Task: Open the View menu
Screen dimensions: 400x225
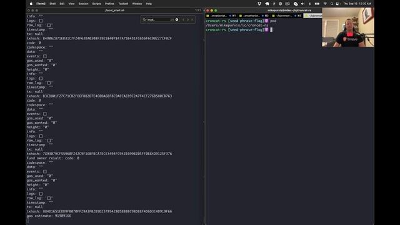Action: pyautogui.click(x=71, y=4)
